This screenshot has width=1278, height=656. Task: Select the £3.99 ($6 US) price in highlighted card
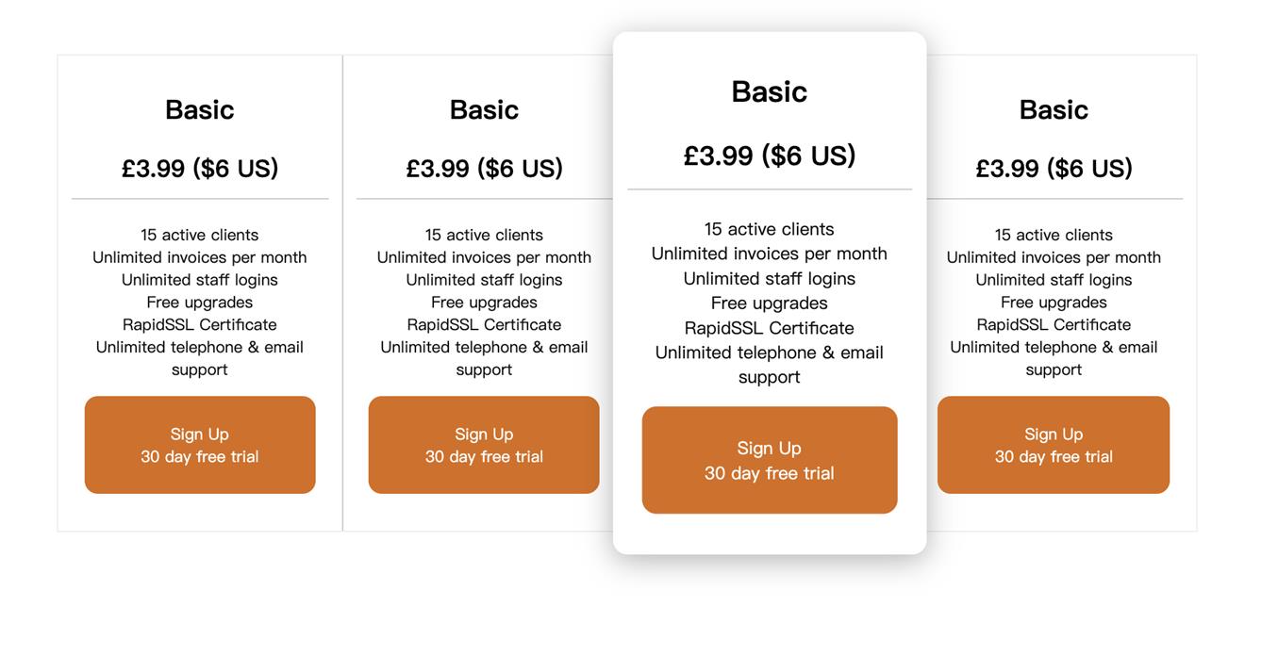click(770, 155)
